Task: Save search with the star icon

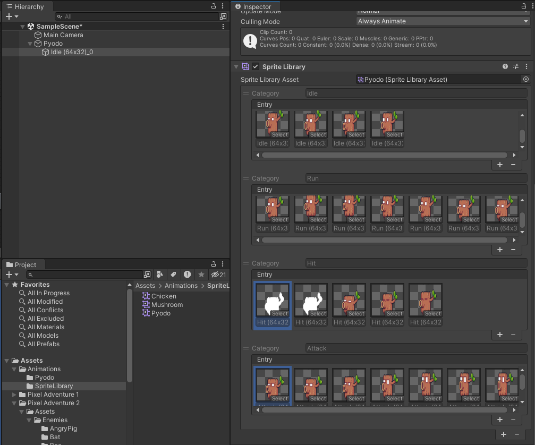Action: (201, 275)
